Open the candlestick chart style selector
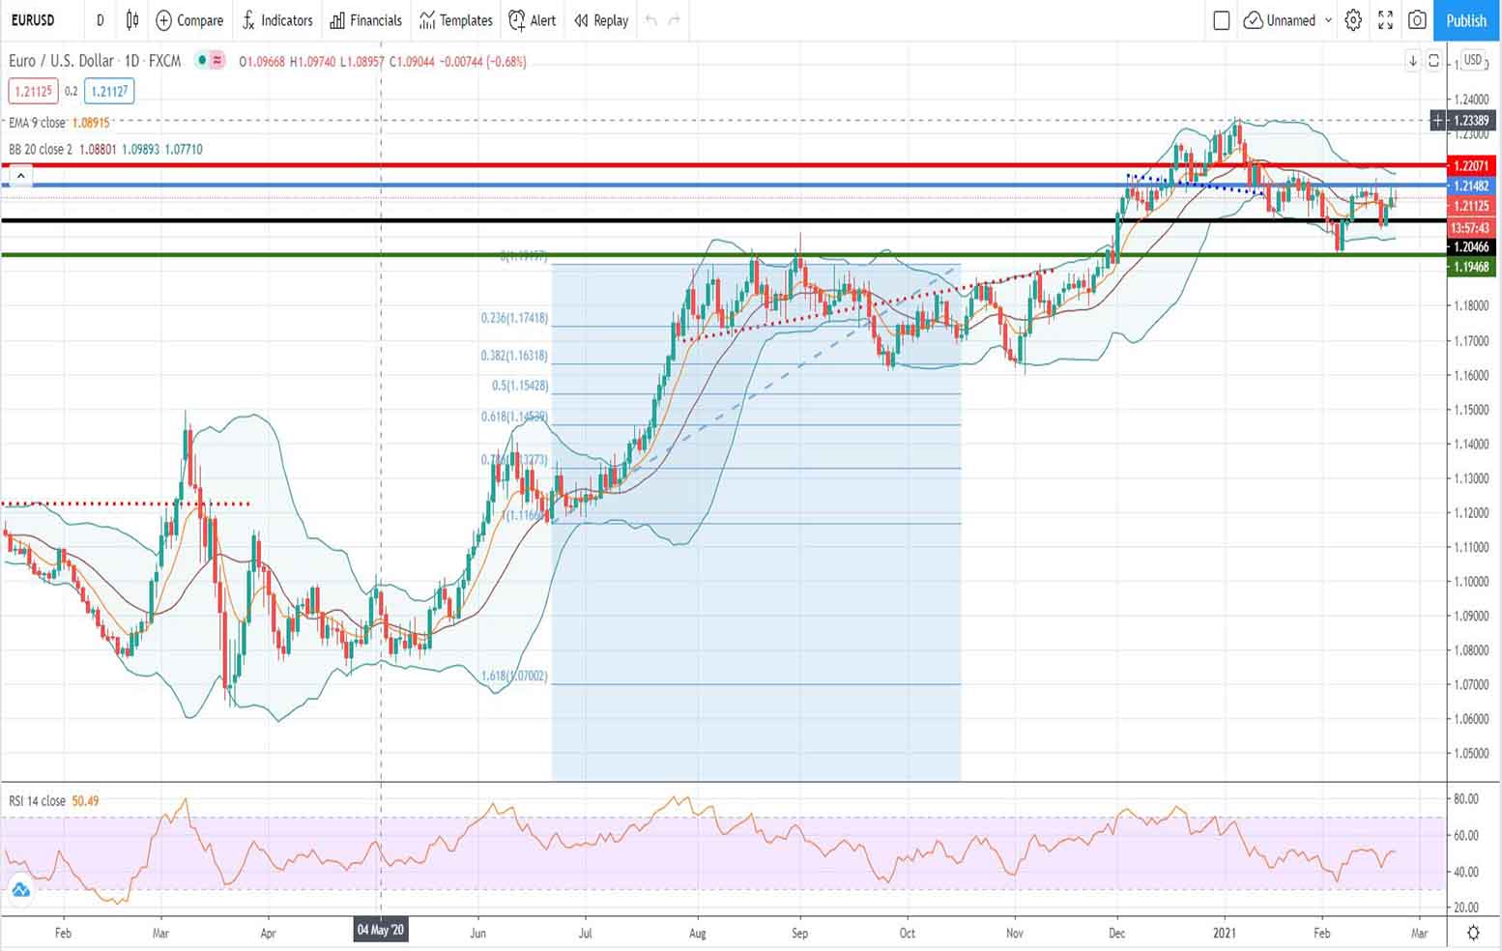 click(132, 20)
